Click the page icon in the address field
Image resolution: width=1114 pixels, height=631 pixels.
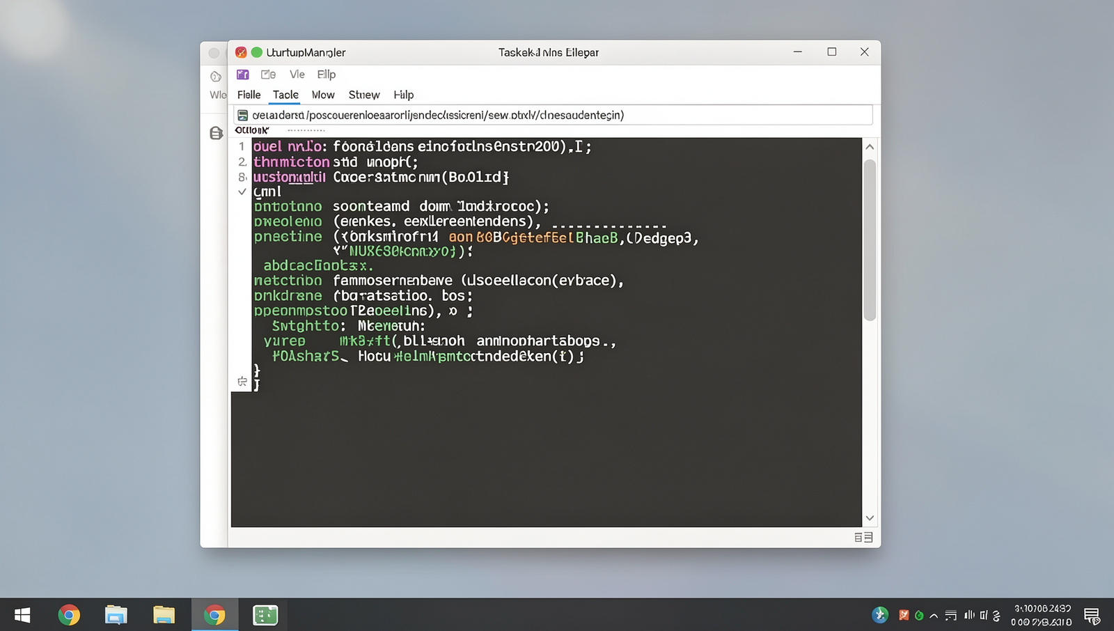click(x=242, y=115)
